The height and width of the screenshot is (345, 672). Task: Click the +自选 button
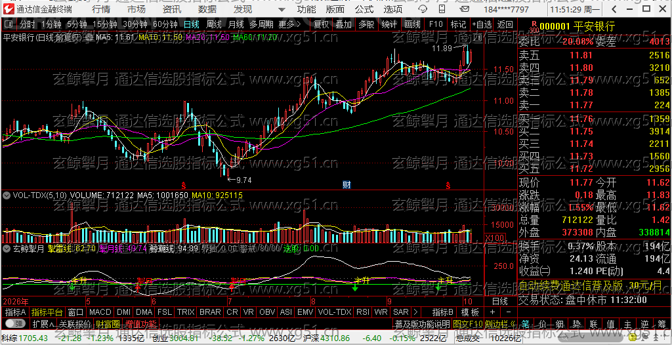[x=482, y=24]
